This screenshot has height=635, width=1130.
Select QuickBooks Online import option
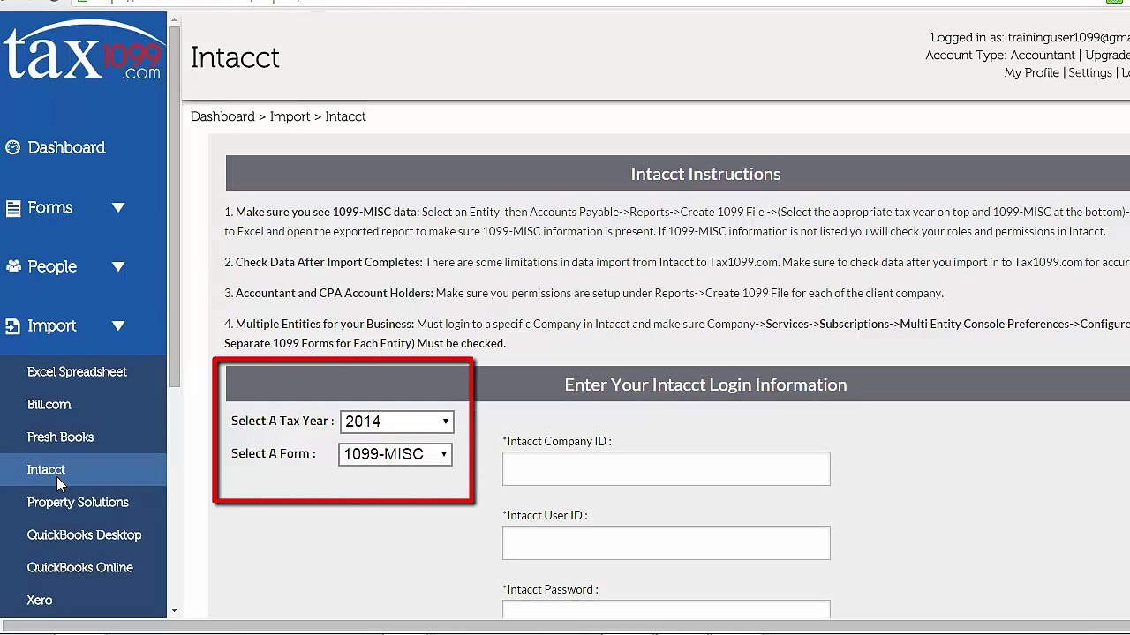79,568
